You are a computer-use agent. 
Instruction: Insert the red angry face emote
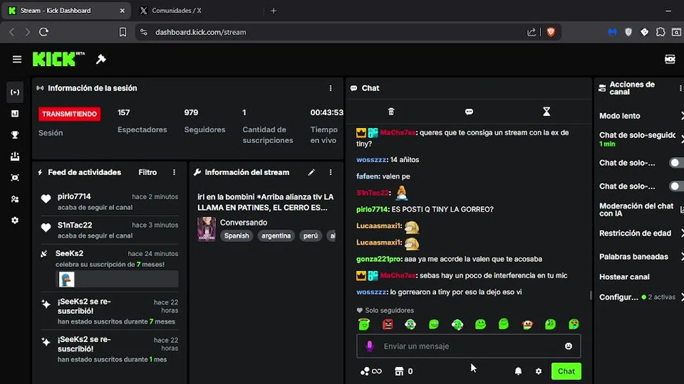tap(387, 324)
